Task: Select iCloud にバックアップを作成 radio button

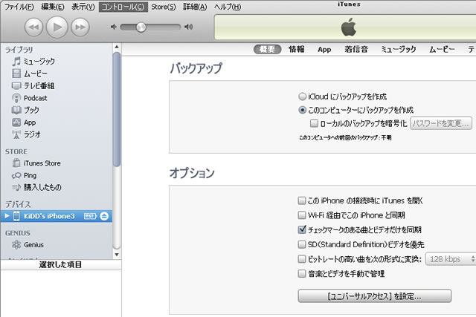Action: 302,97
